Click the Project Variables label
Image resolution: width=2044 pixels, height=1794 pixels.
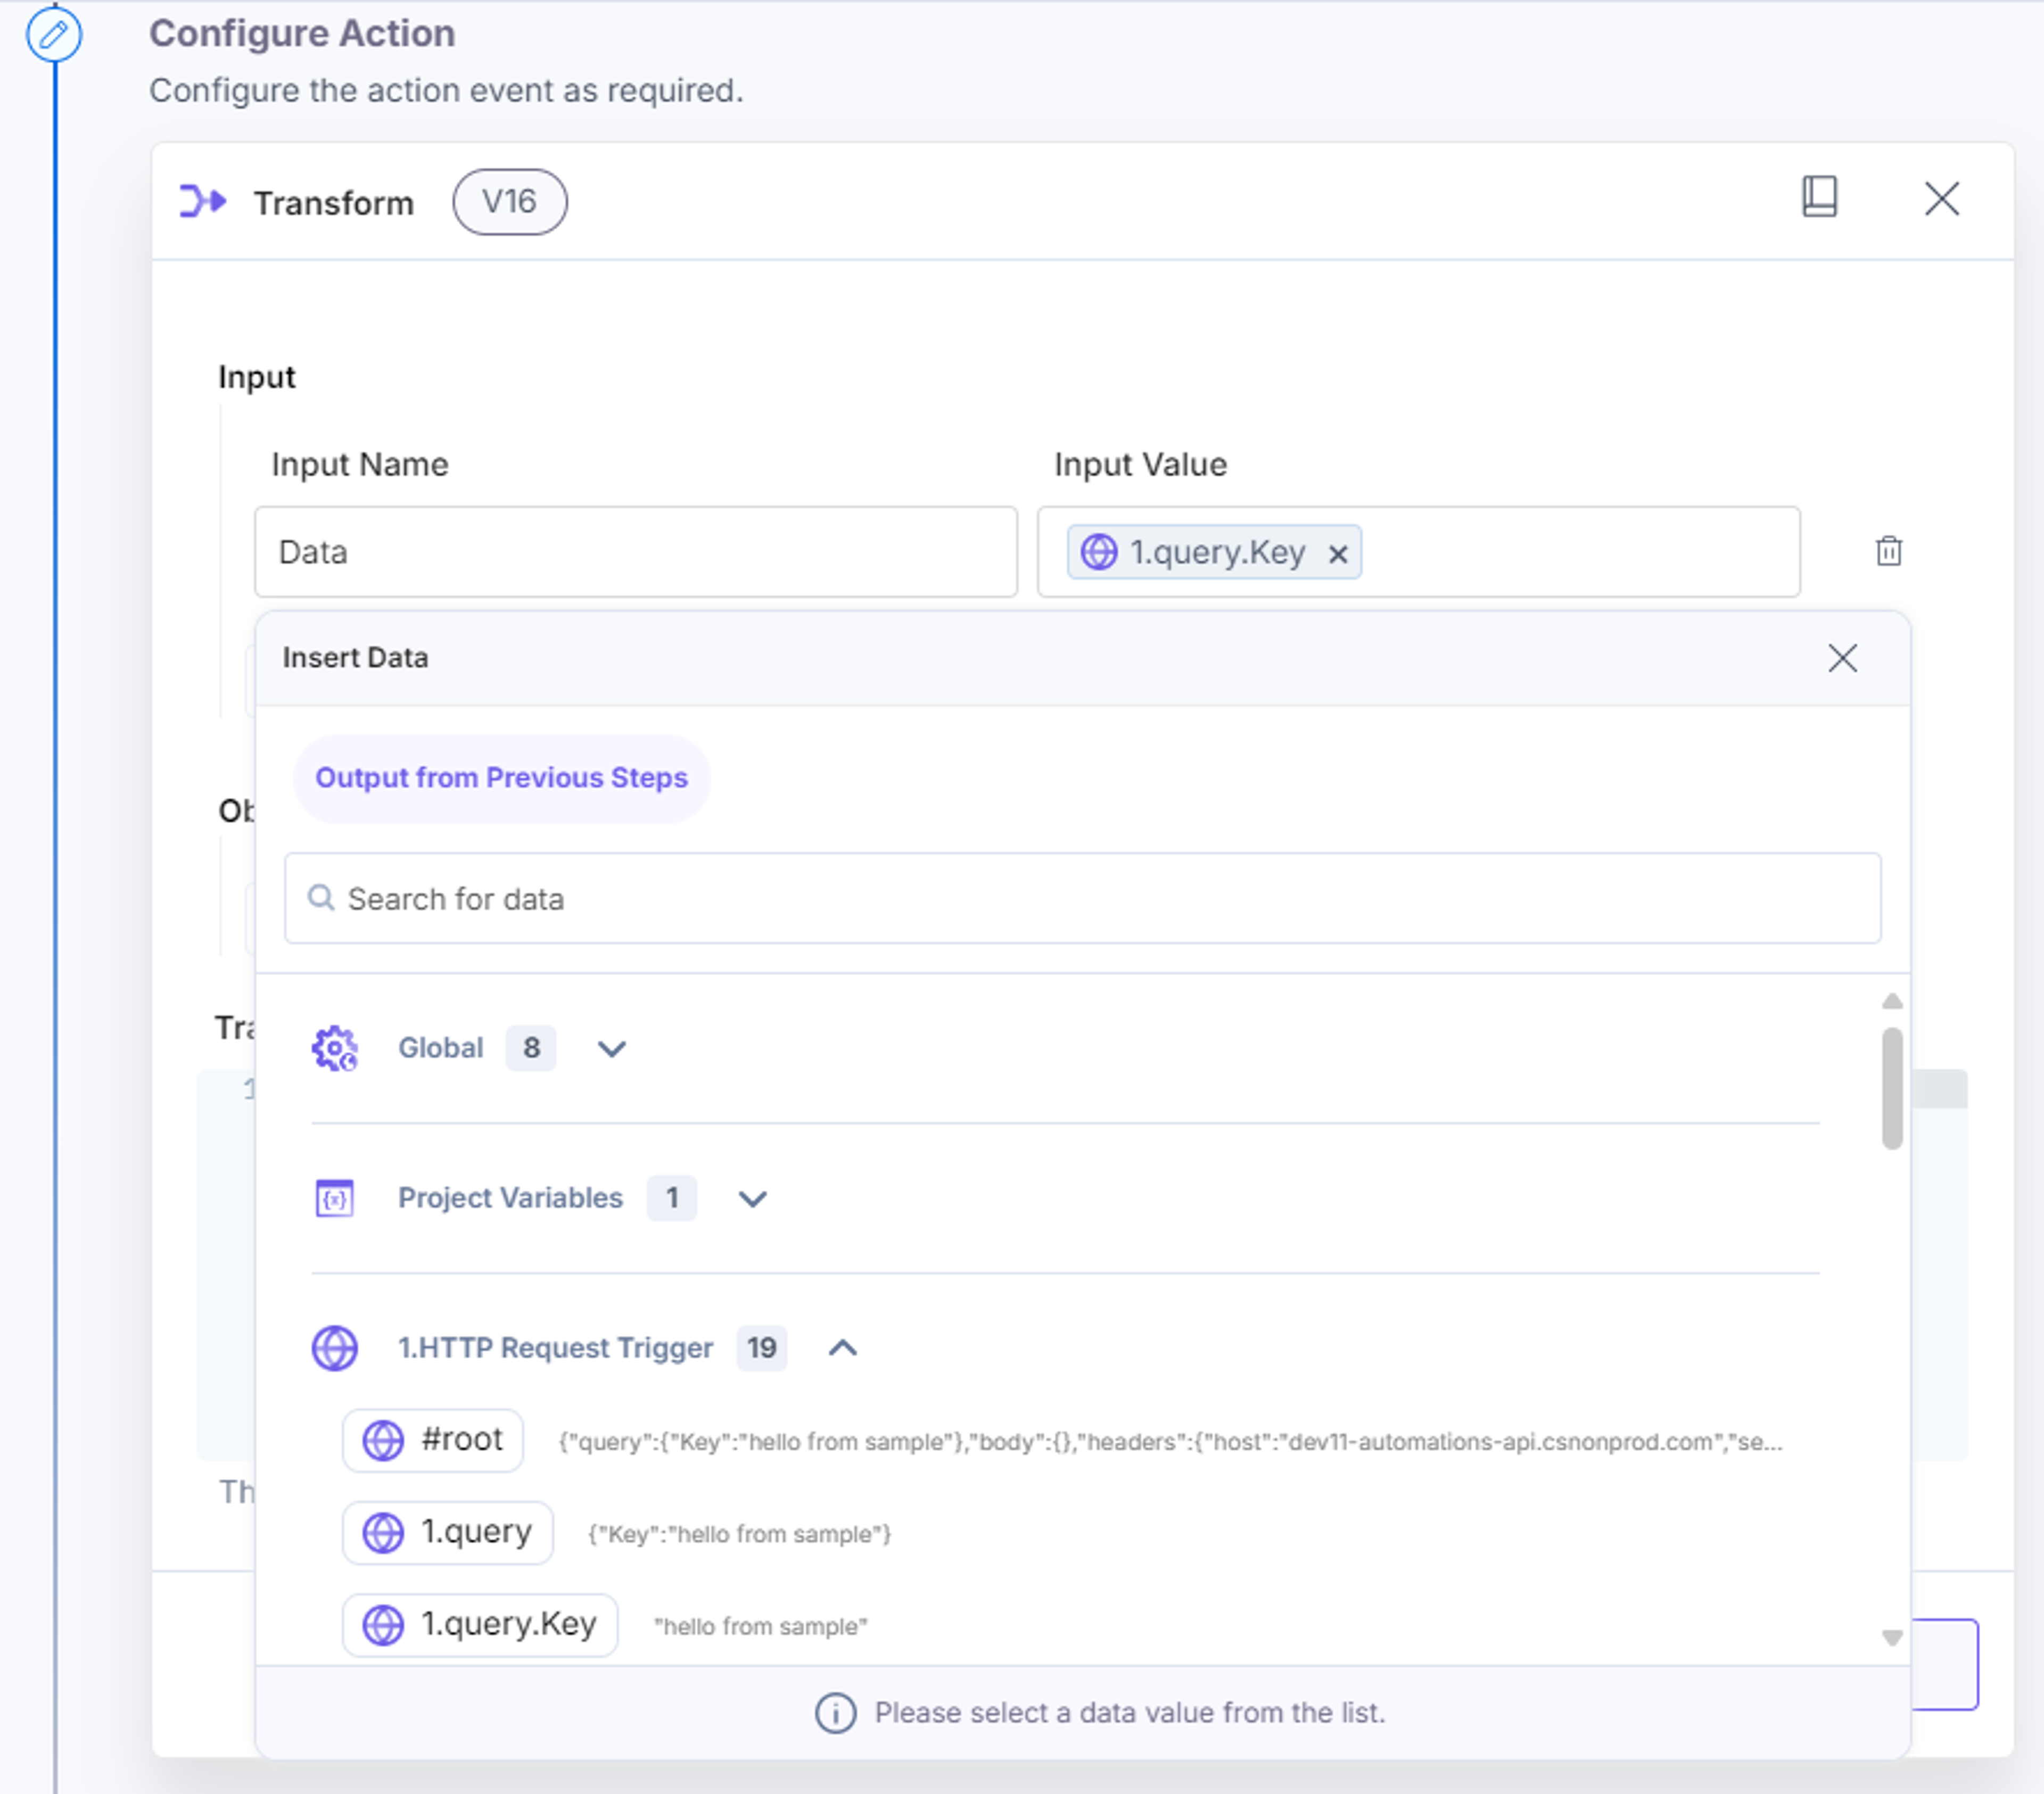pyautogui.click(x=510, y=1198)
